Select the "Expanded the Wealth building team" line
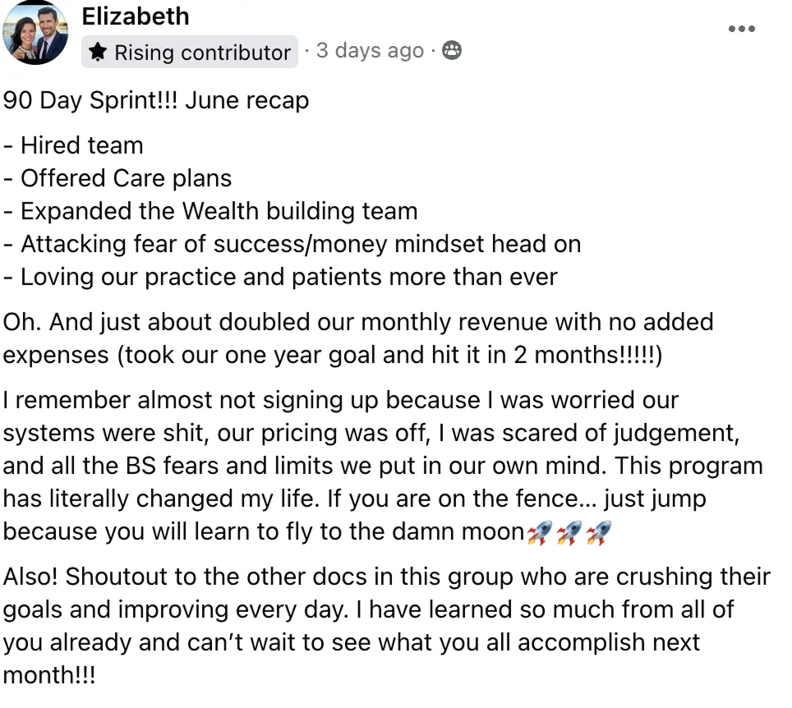 pos(210,211)
